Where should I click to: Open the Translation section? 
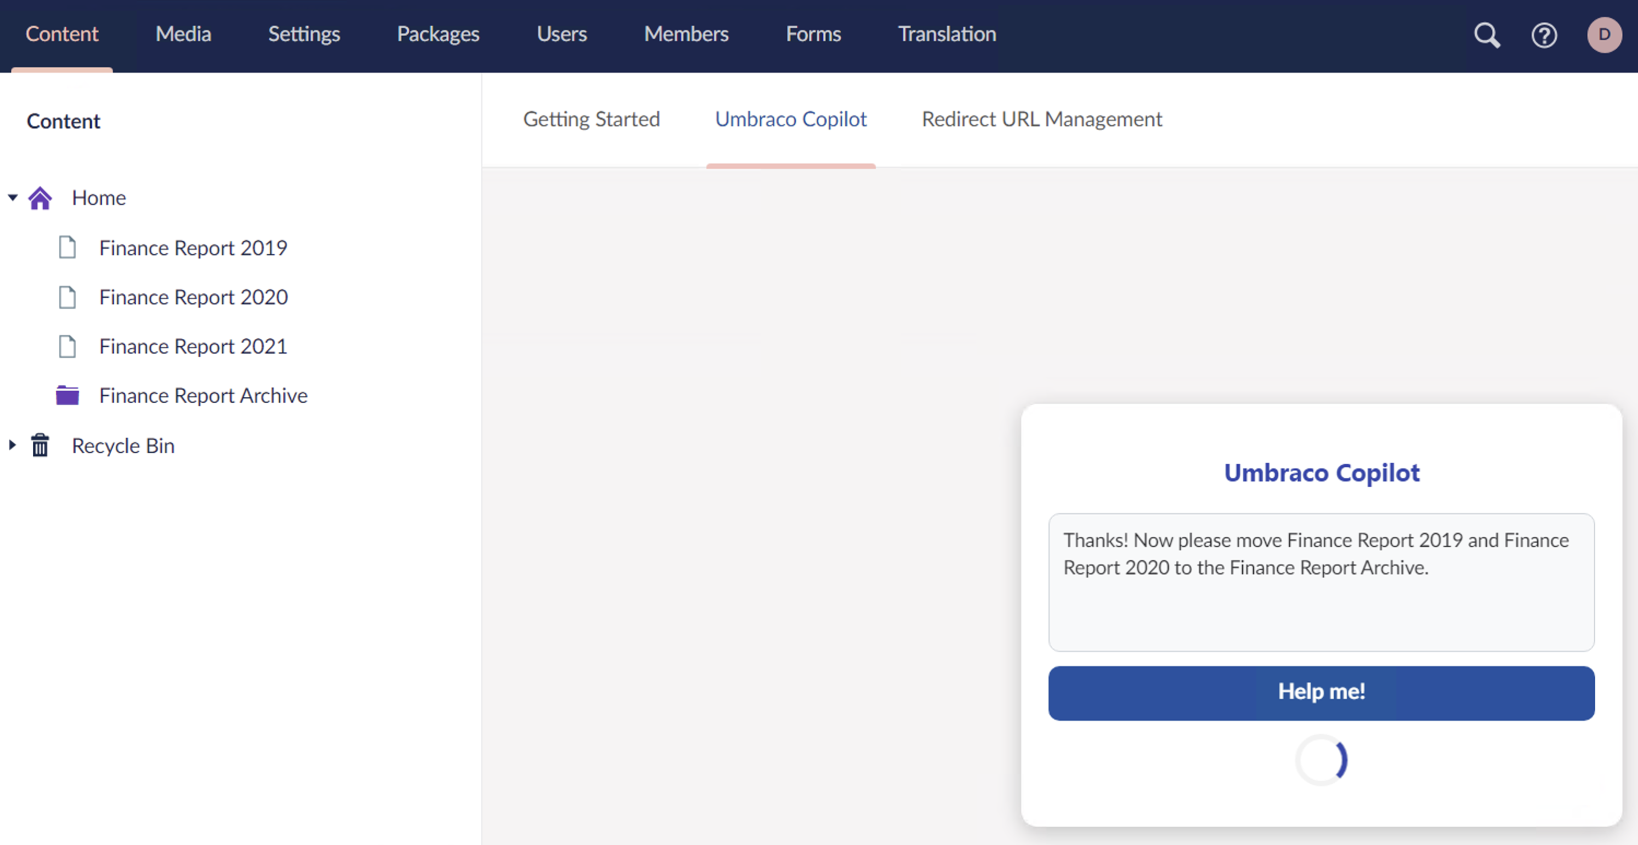947,34
